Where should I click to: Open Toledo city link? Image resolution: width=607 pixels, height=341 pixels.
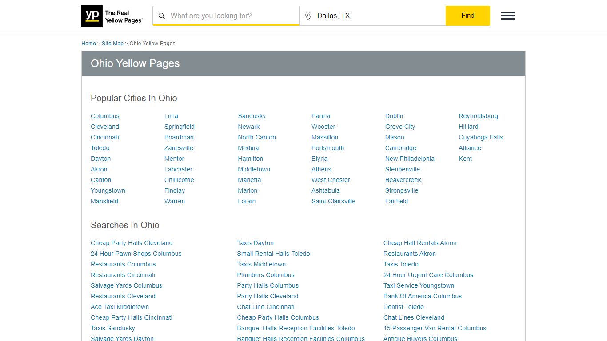tap(100, 148)
